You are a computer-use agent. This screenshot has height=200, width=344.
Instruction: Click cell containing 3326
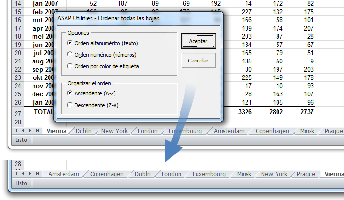(x=238, y=112)
